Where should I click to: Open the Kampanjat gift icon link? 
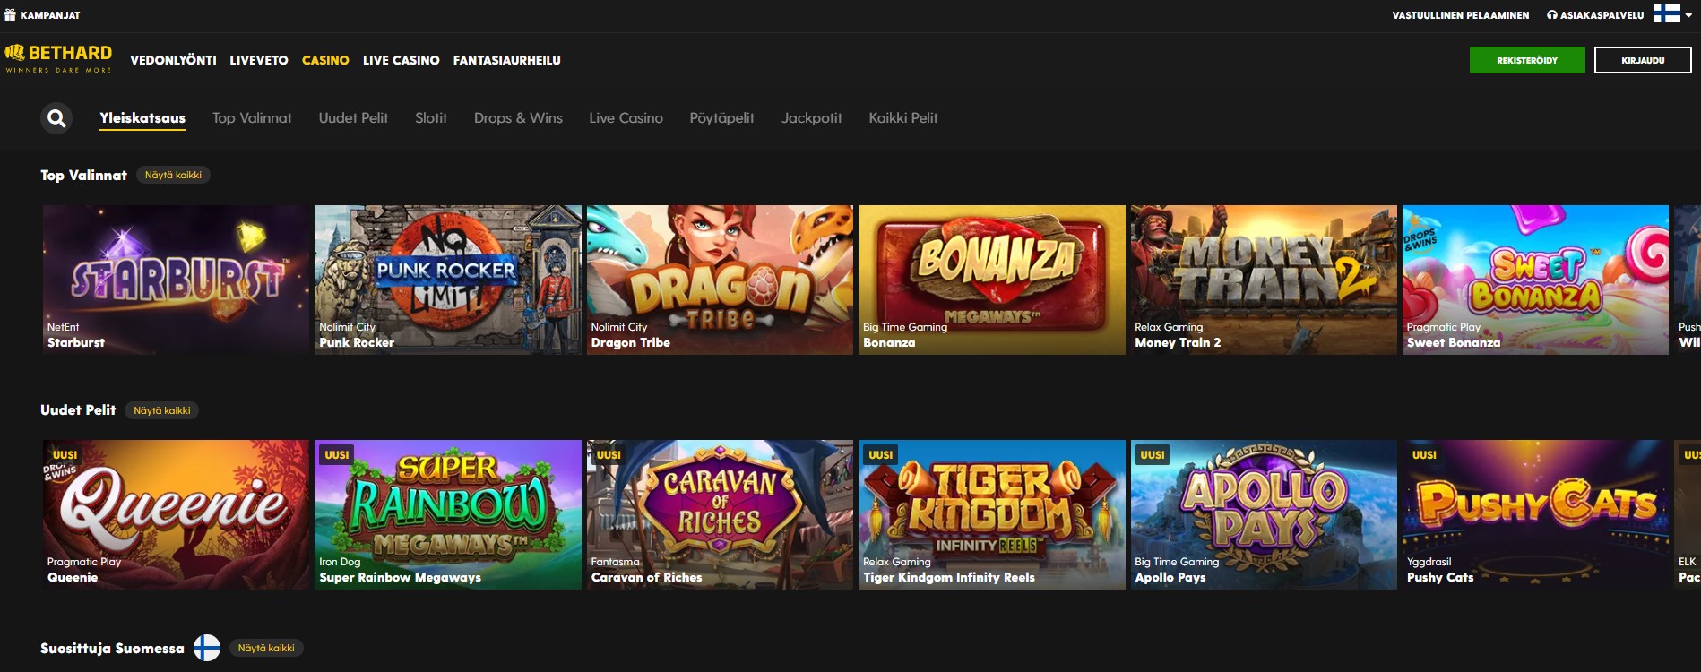(x=42, y=15)
